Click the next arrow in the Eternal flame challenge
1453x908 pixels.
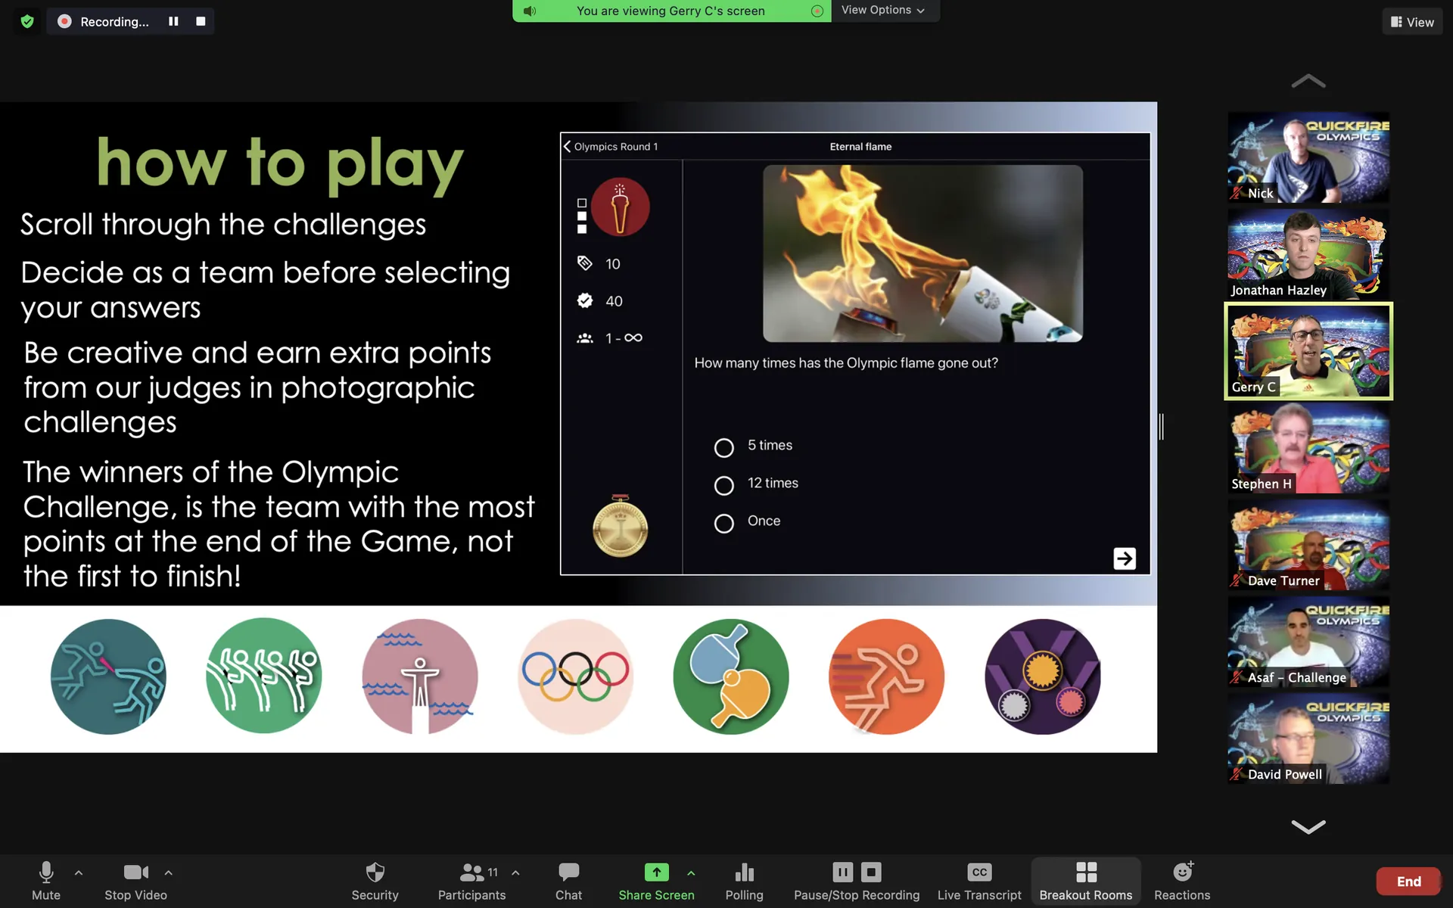point(1125,558)
